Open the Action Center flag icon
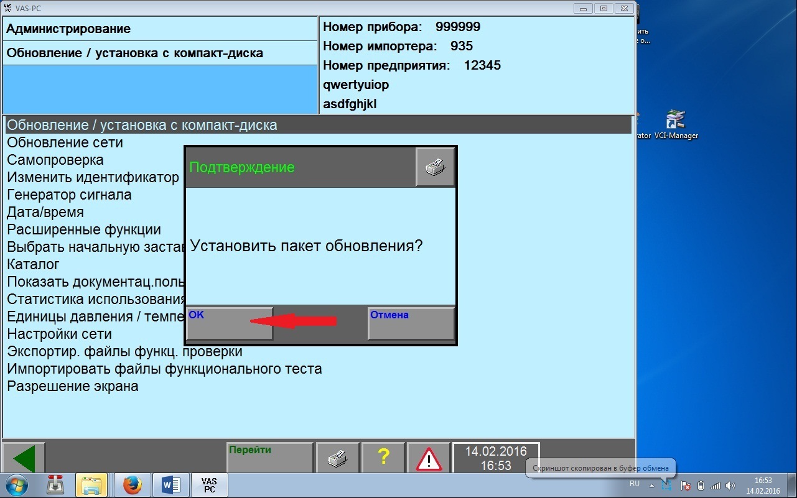This screenshot has height=498, width=797. [x=685, y=486]
